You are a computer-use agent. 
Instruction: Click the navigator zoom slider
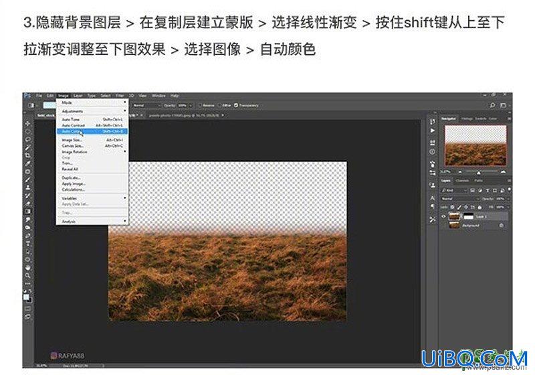(480, 172)
